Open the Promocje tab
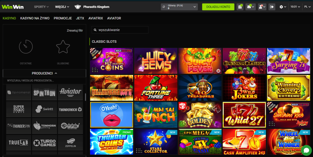The image size is (313, 157). [x=63, y=18]
